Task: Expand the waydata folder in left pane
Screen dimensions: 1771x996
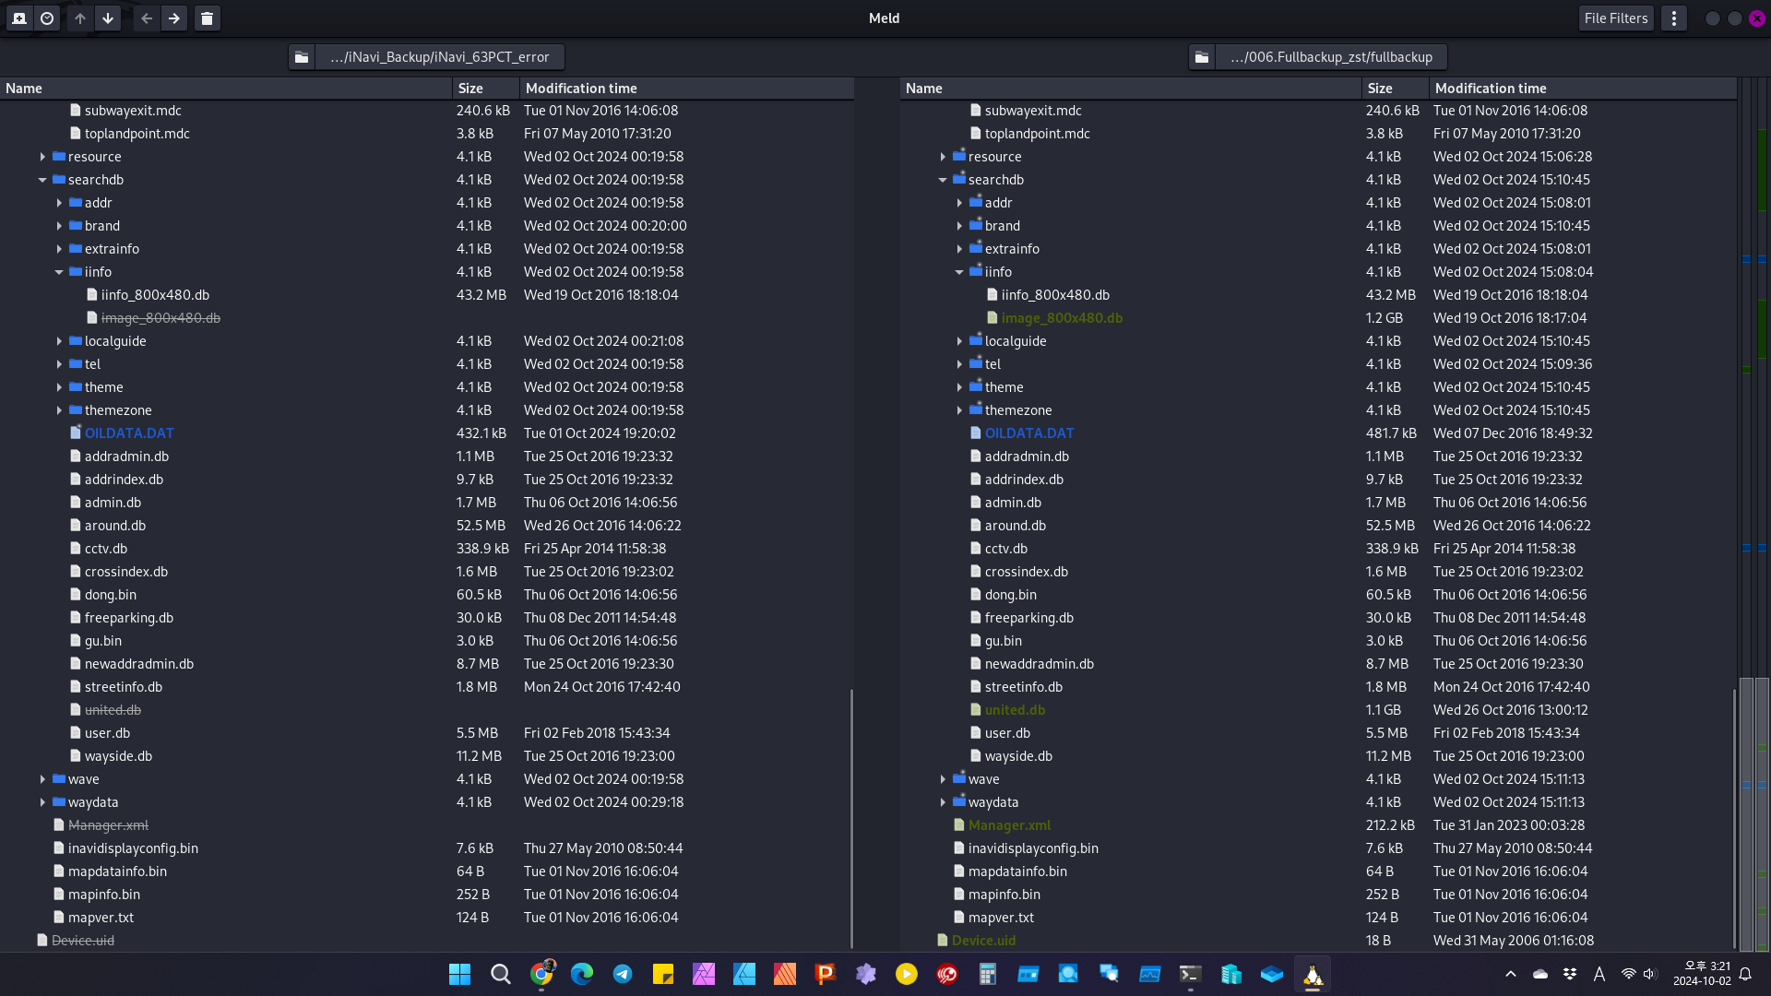Action: [x=42, y=802]
